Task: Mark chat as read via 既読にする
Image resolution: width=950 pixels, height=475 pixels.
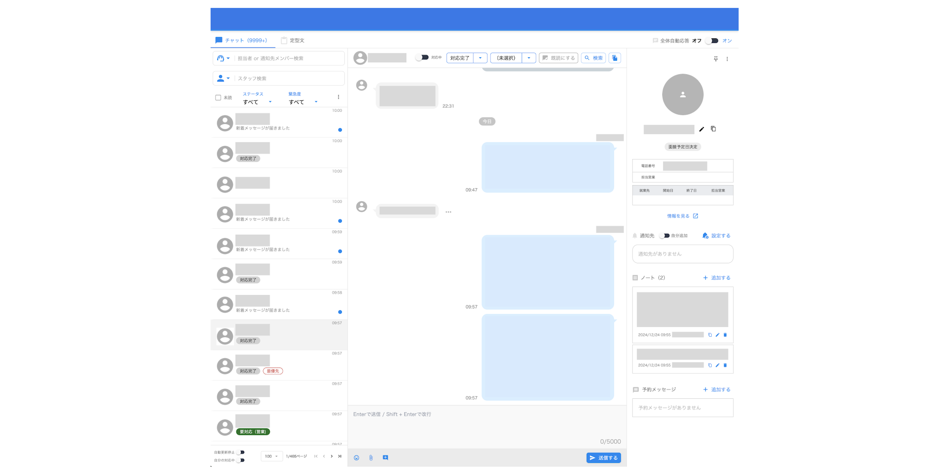Action: 558,58
